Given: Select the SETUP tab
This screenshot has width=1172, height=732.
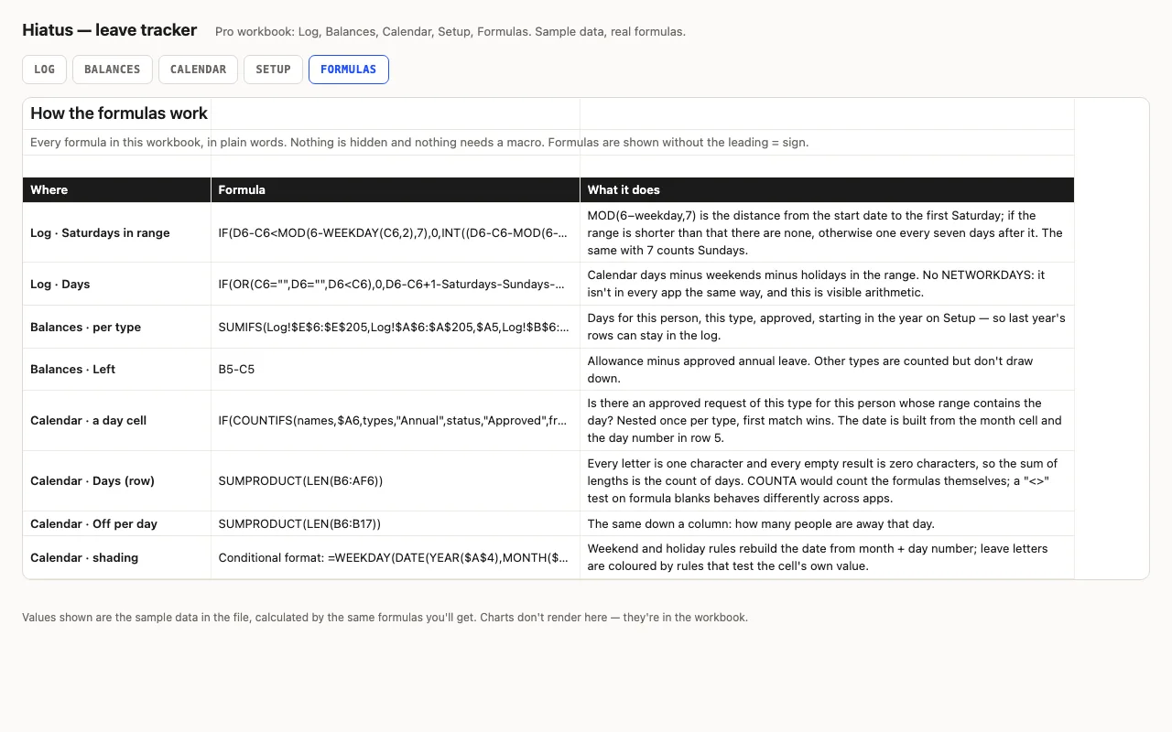Looking at the screenshot, I should tap(273, 70).
